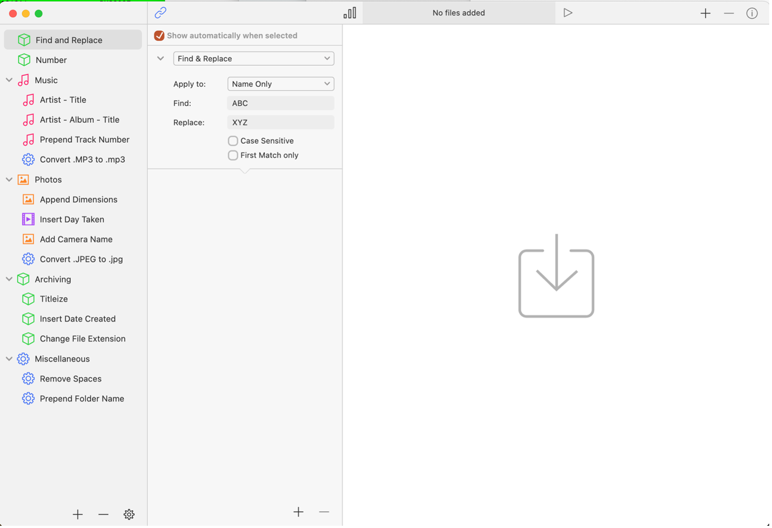Collapse the Music group
This screenshot has width=772, height=528.
[x=9, y=80]
